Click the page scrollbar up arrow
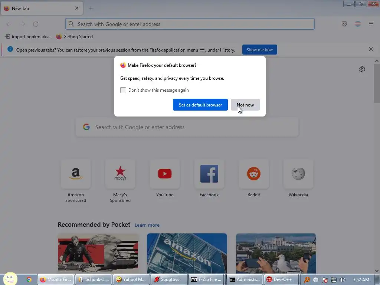Screen dimensions: 380x285 coord(377,61)
